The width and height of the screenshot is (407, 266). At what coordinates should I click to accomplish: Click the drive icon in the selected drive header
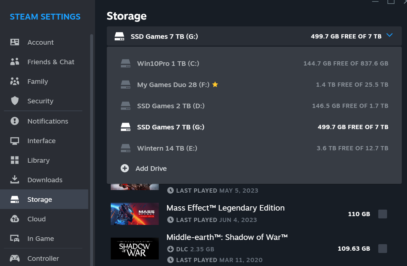click(119, 37)
